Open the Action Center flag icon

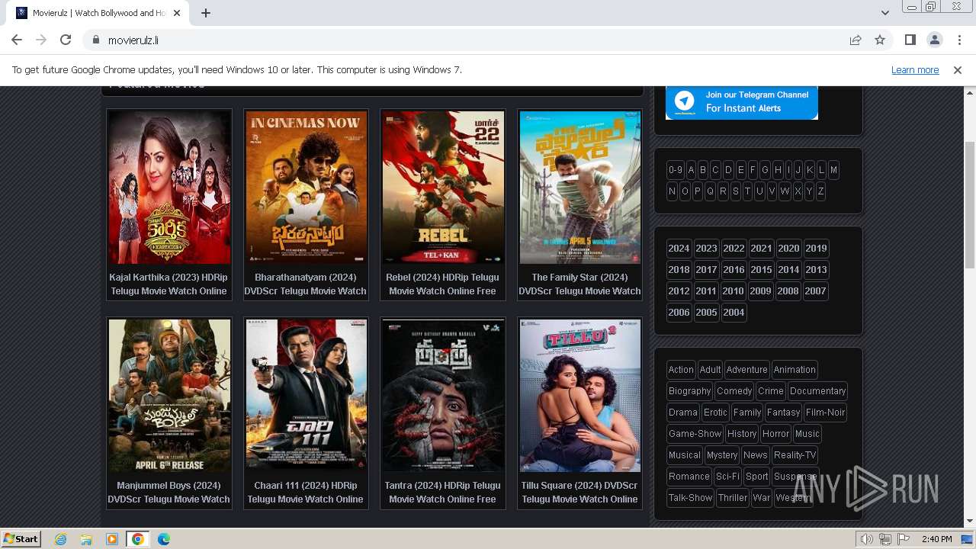coord(904,539)
